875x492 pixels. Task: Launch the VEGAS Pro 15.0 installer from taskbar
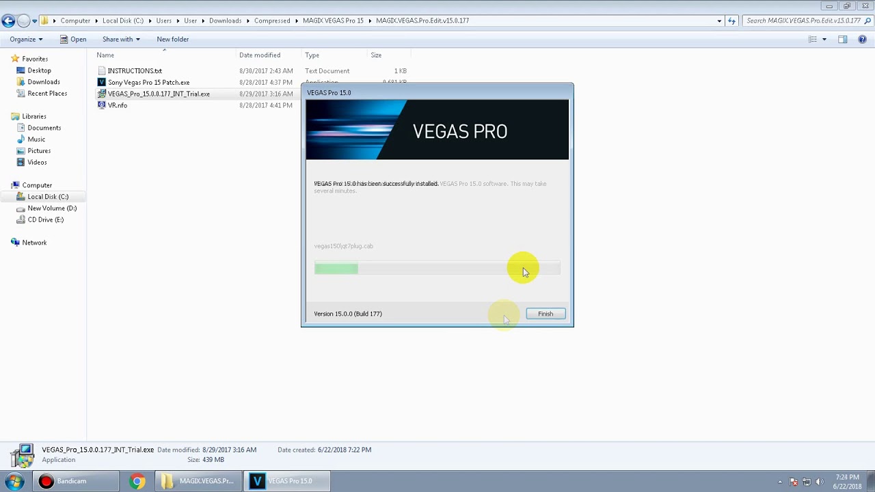[x=287, y=480]
